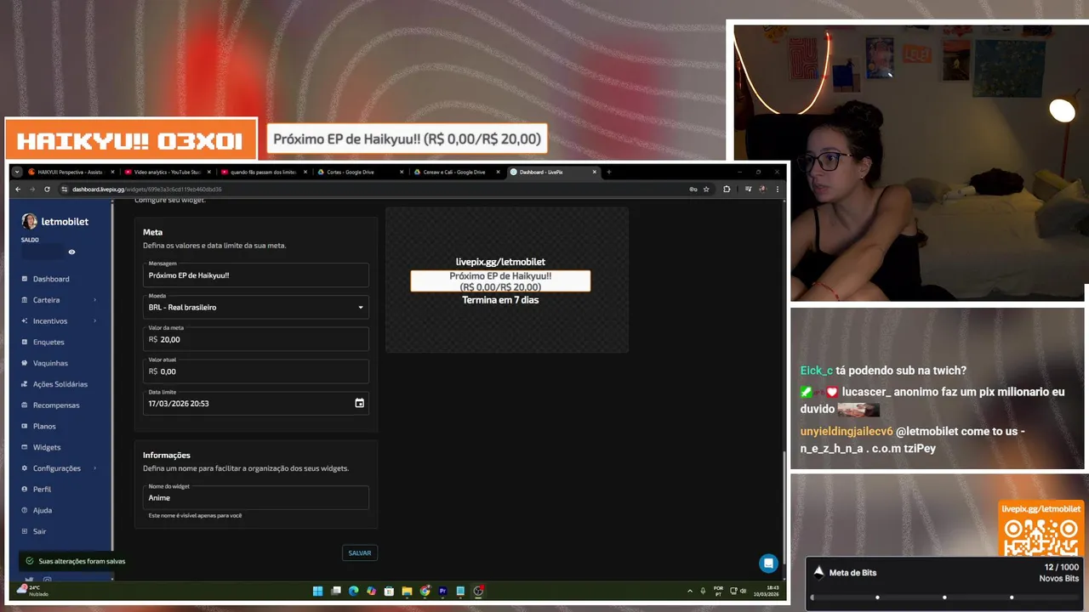Click Meta de Bits progress bar
Image resolution: width=1089 pixels, height=612 pixels.
(x=944, y=597)
